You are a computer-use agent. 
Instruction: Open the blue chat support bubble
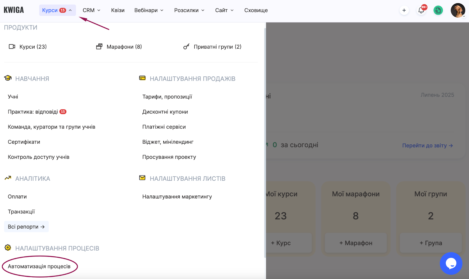[x=451, y=263]
